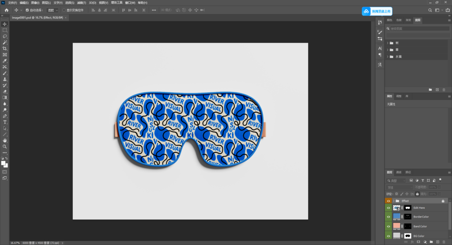
Task: Hide the Edit Here layer
Action: pos(388,208)
